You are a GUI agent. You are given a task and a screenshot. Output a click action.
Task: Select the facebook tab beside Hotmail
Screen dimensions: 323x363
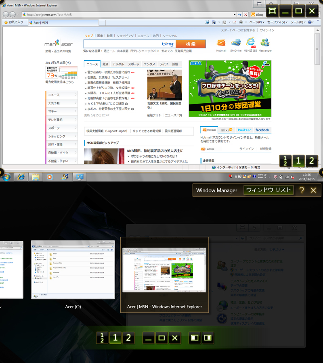[262, 130]
